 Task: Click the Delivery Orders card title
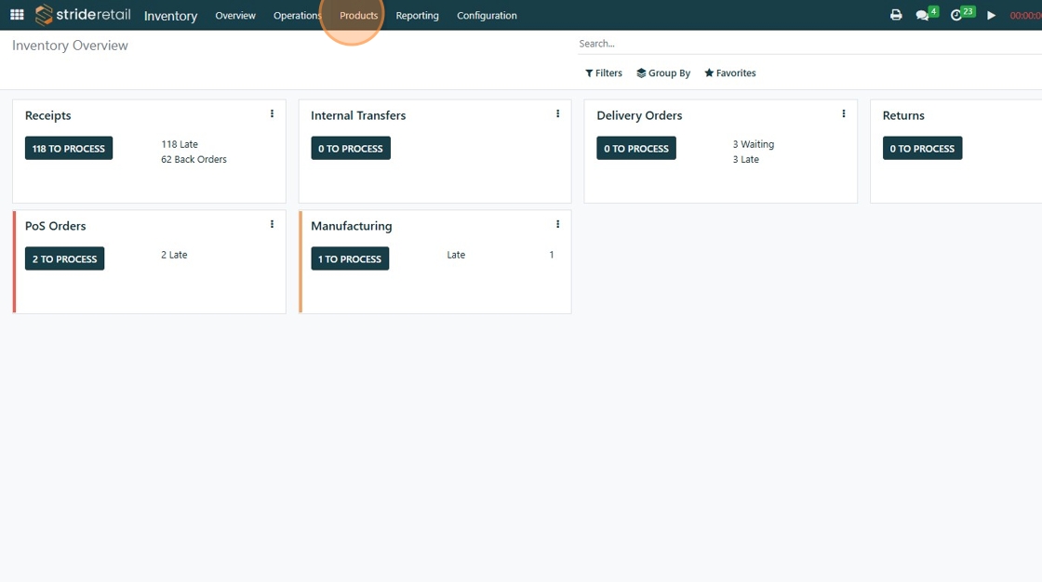(x=639, y=115)
